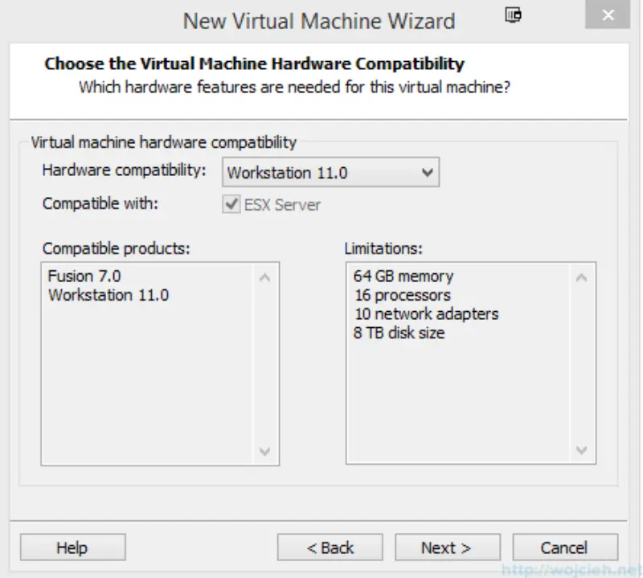Click the down arrow on Compatible products scrollbar
The image size is (643, 578).
click(265, 453)
